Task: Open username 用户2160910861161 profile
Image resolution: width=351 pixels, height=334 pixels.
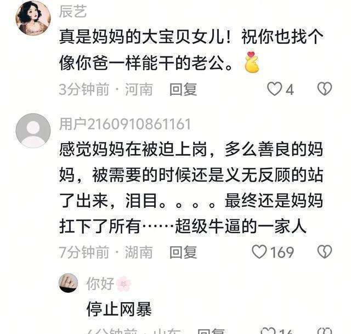Action: click(x=125, y=124)
